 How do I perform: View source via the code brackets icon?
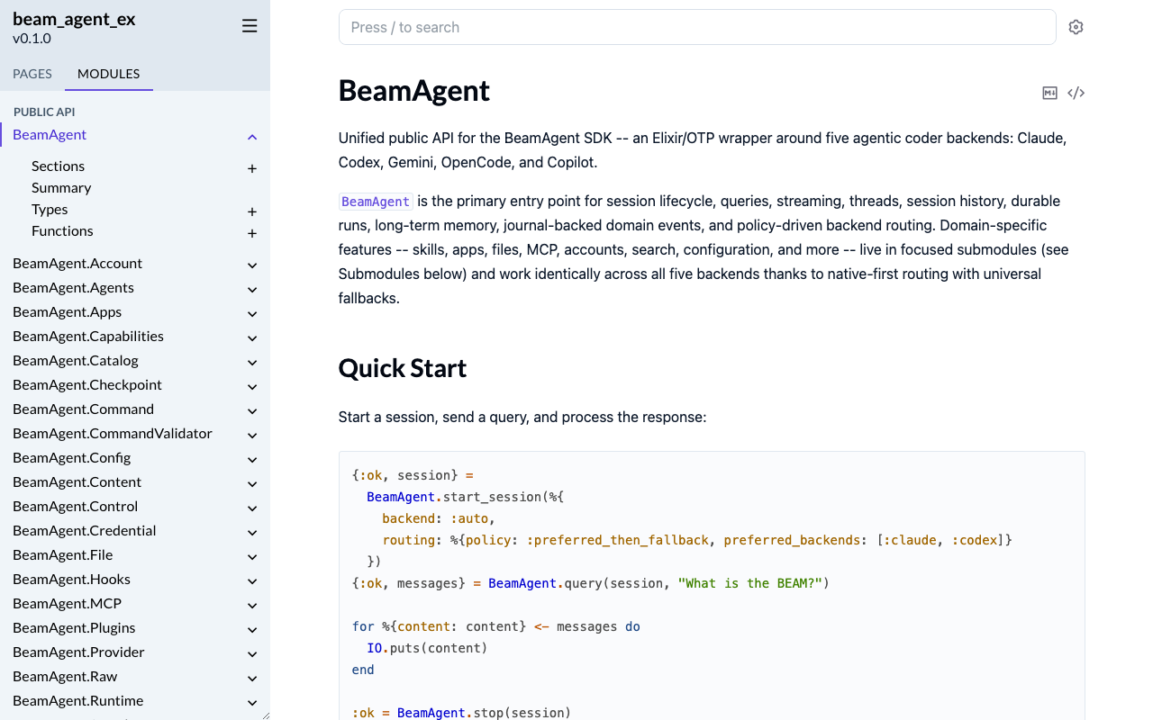click(x=1076, y=93)
